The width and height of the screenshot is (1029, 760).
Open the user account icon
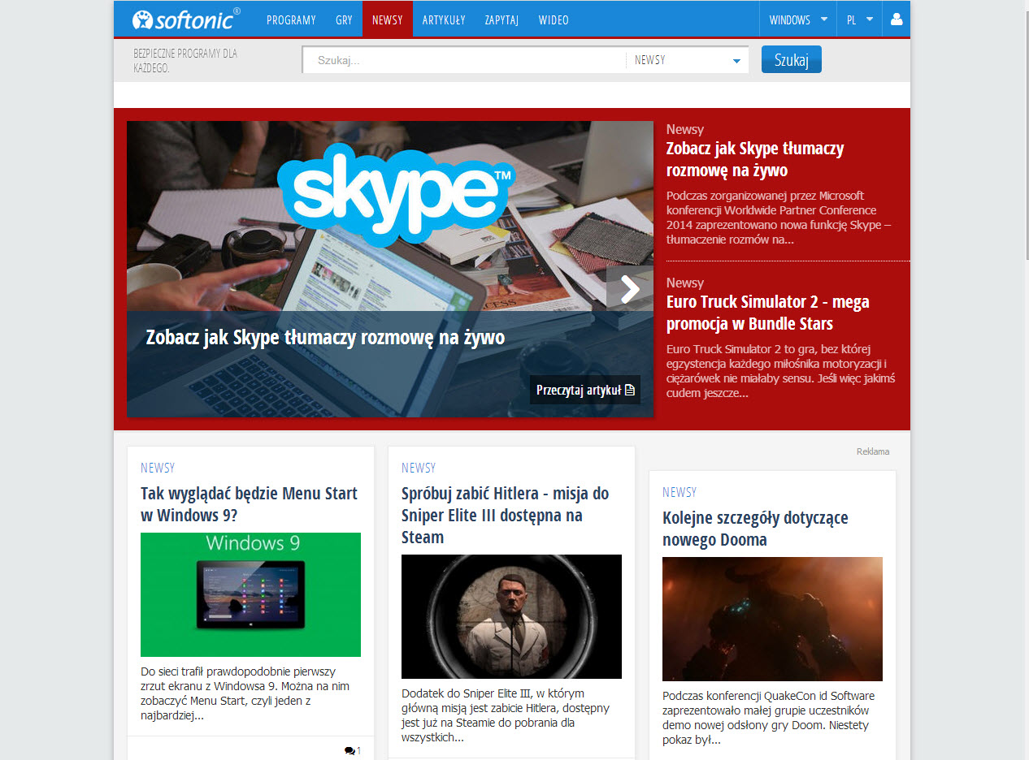click(x=897, y=19)
